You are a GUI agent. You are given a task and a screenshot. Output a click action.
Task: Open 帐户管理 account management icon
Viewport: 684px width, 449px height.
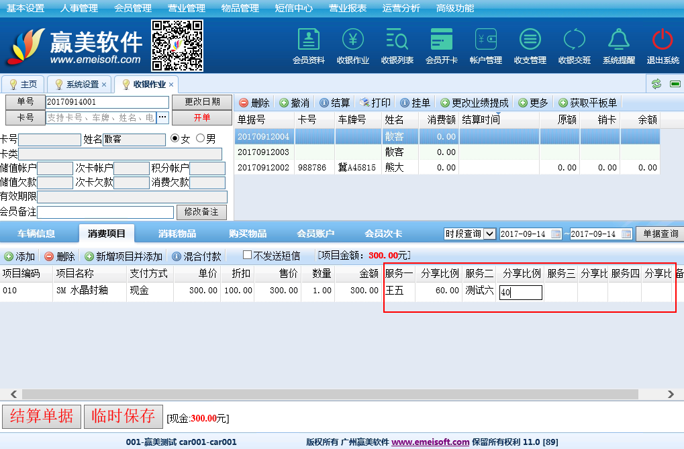point(485,41)
